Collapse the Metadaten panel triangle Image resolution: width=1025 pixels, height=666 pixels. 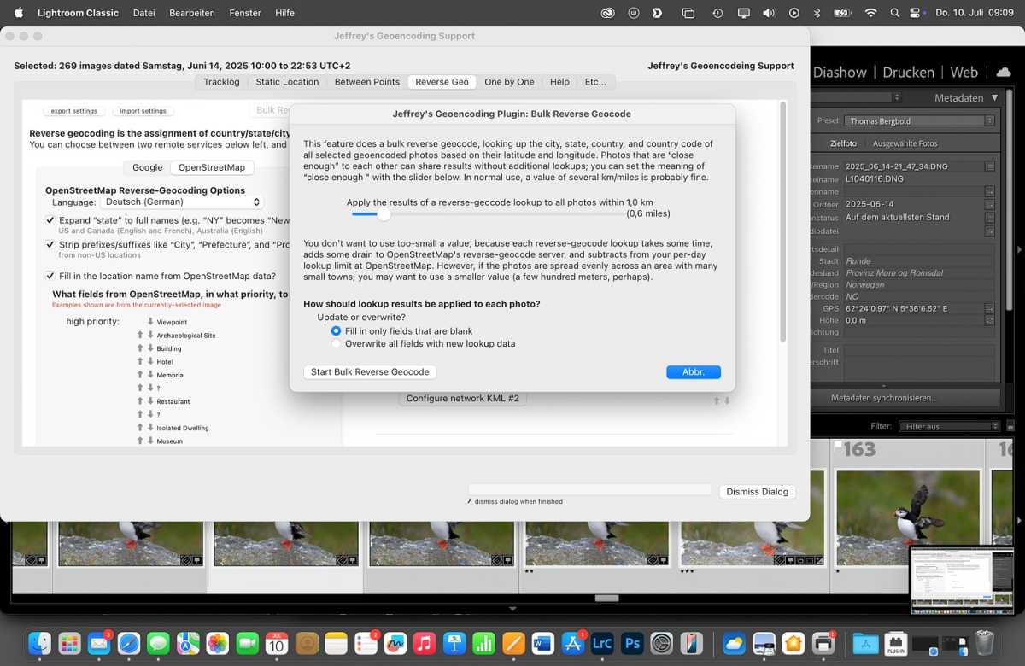994,98
